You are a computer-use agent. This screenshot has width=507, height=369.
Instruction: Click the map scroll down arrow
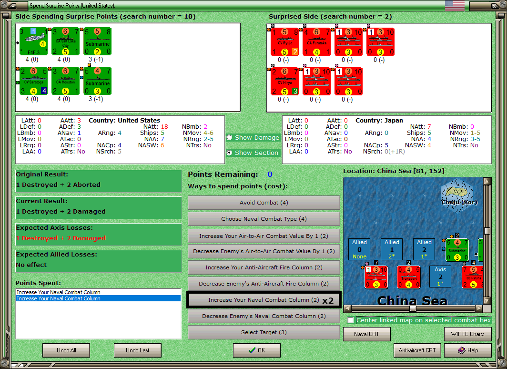(x=487, y=301)
